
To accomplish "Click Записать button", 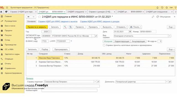I will [55, 27].
